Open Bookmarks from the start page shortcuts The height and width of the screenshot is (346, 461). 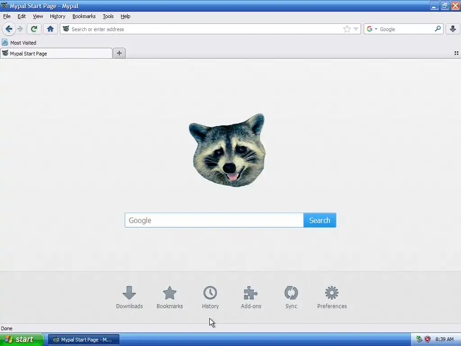(x=170, y=297)
